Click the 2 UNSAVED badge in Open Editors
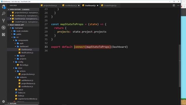186x105 pixels. pos(26,9)
